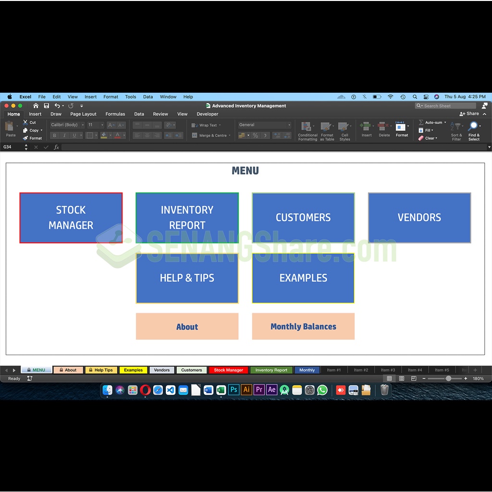Click the Home icon in title bar
The image size is (492, 492).
click(x=36, y=106)
